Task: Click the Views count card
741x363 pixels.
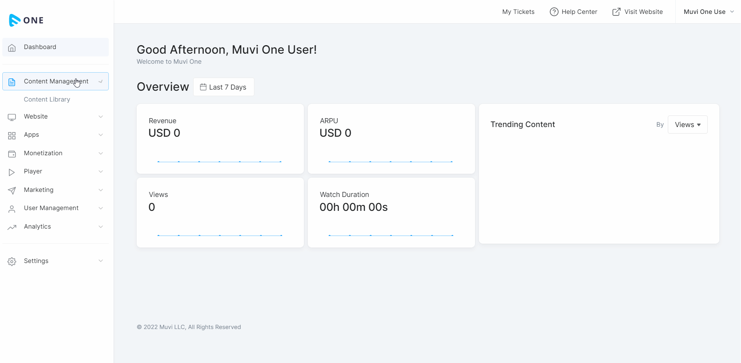Action: pos(220,213)
